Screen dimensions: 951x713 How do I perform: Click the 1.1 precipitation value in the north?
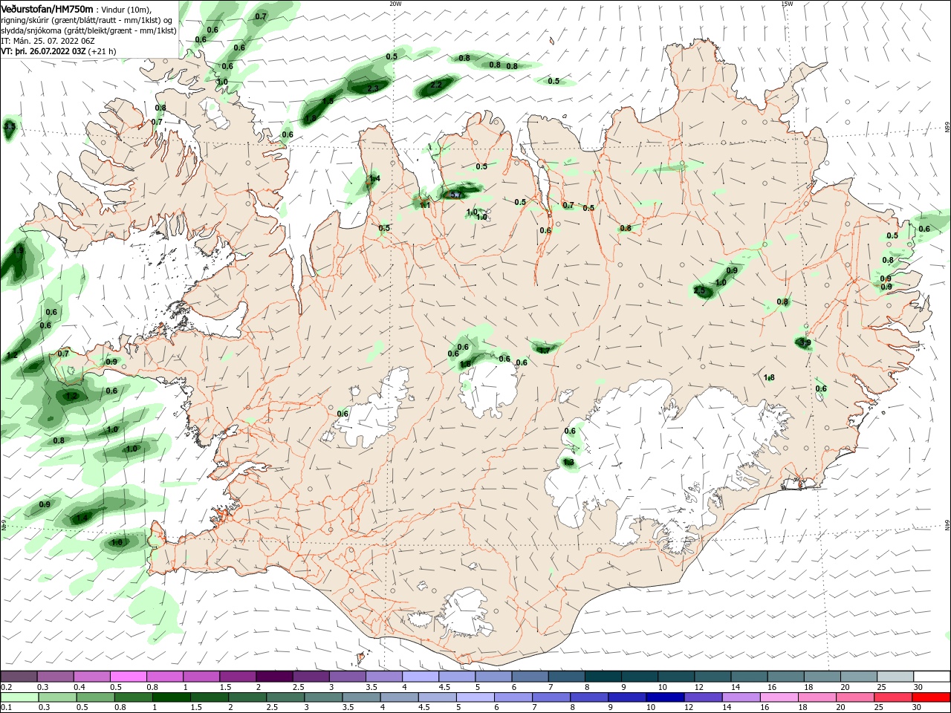pos(425,205)
